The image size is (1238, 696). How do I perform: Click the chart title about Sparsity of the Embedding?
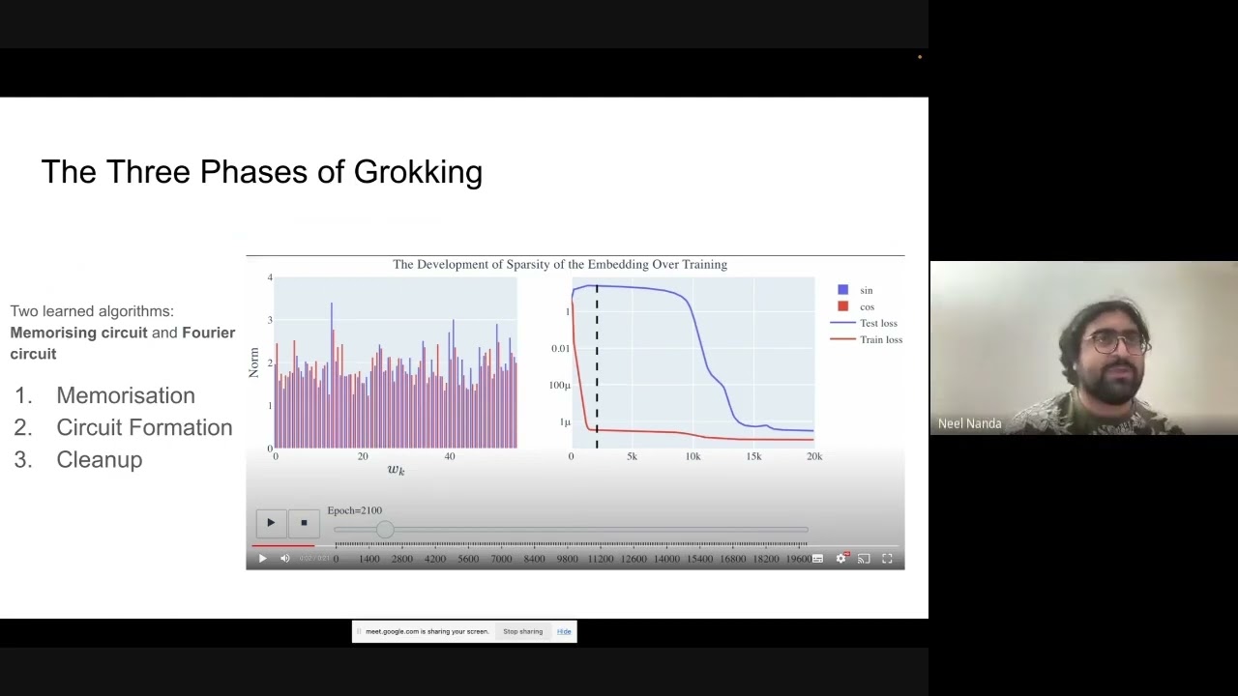(560, 264)
